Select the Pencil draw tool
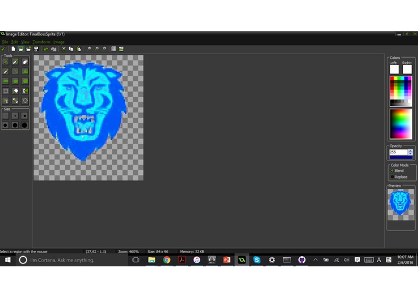Viewport: 418px width, 297px height. (x=5, y=62)
